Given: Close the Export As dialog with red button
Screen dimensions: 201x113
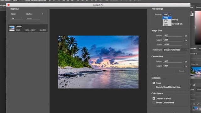Looking at the screenshot, I should 8,5.
